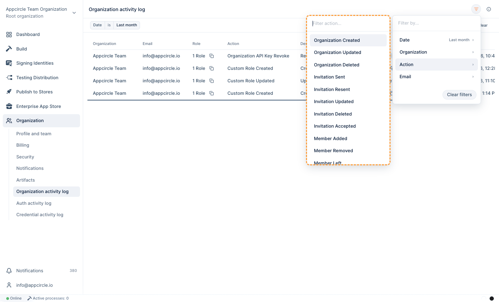The width and height of the screenshot is (499, 302).
Task: Click the dark circle icon in status bar
Action: [x=491, y=299]
